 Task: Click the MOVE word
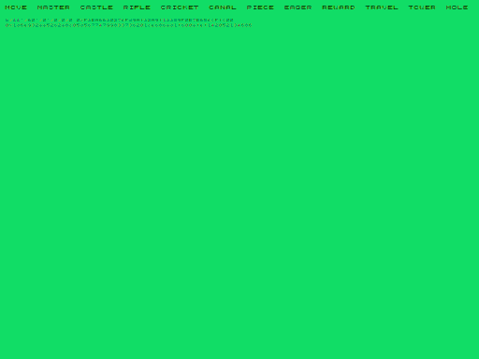[16, 7]
